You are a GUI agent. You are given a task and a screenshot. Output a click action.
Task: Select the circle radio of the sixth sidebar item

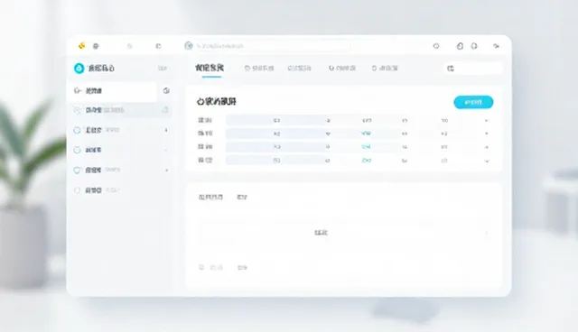[77, 190]
